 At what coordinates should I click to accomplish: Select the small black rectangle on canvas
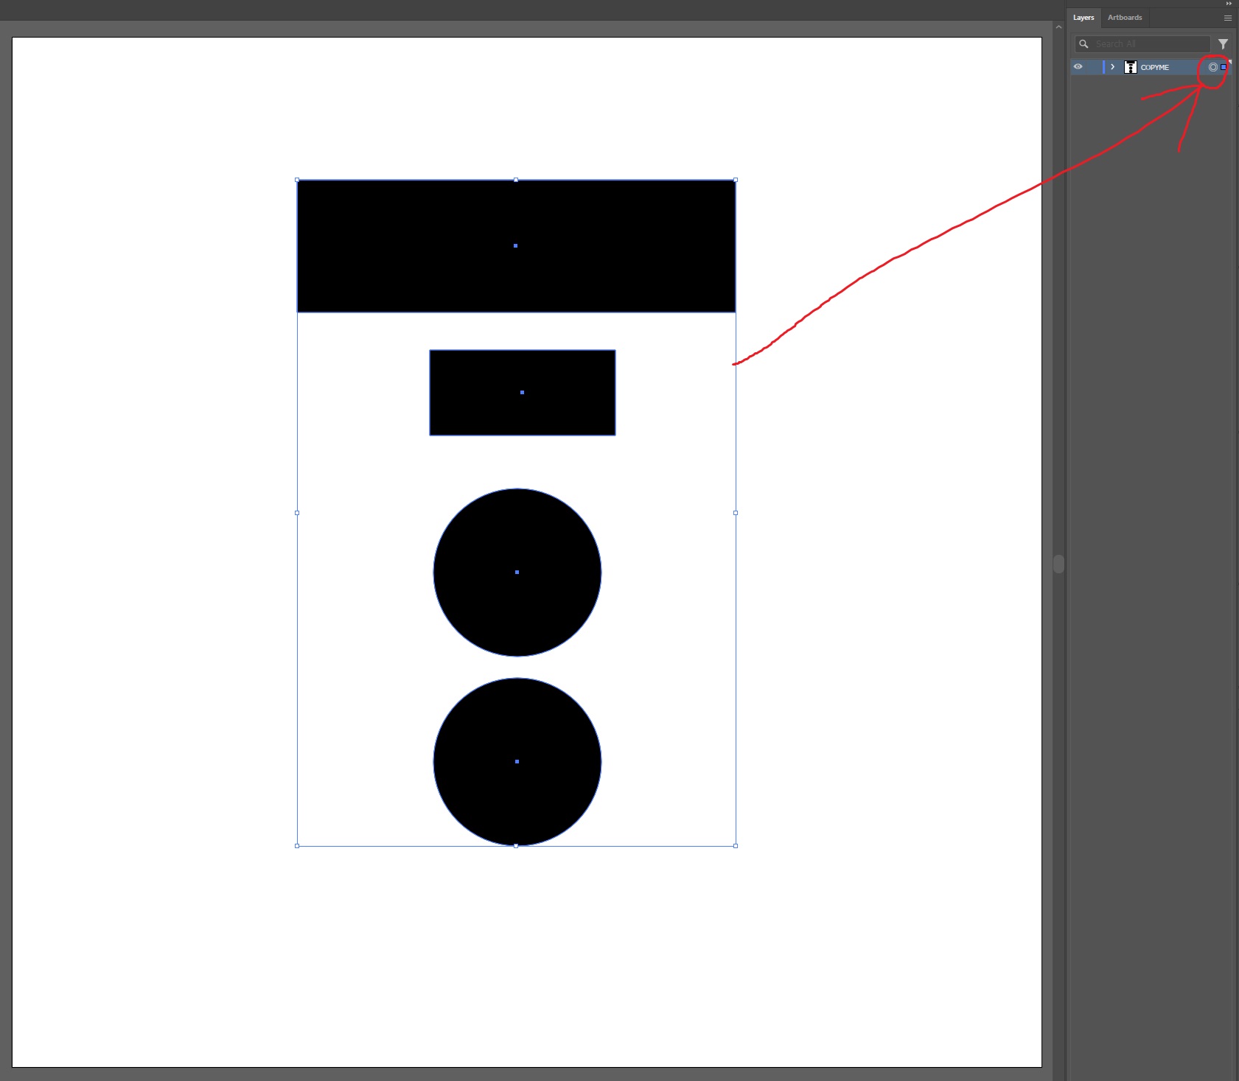(523, 393)
